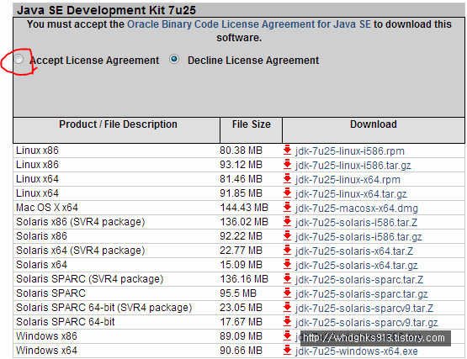This screenshot has width=467, height=359.
Task: Download jdk-7u25-windows-x64.exe file link
Action: [x=356, y=351]
